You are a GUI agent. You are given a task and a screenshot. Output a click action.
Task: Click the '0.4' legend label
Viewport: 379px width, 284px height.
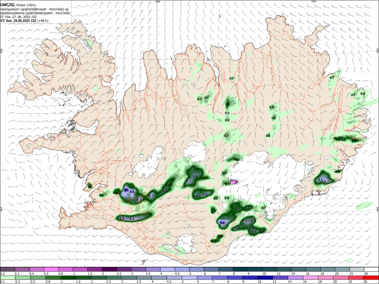(x=32, y=274)
